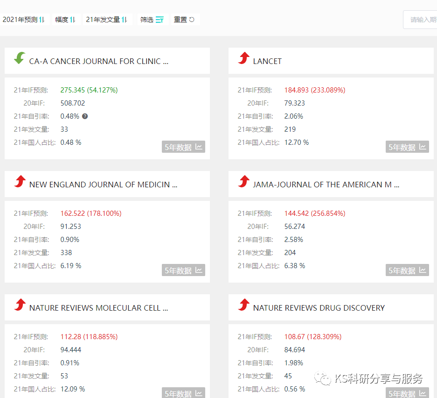Show 5年数据 for CA-A Cancer Journal
Image resolution: width=437 pixels, height=398 pixels.
point(183,147)
